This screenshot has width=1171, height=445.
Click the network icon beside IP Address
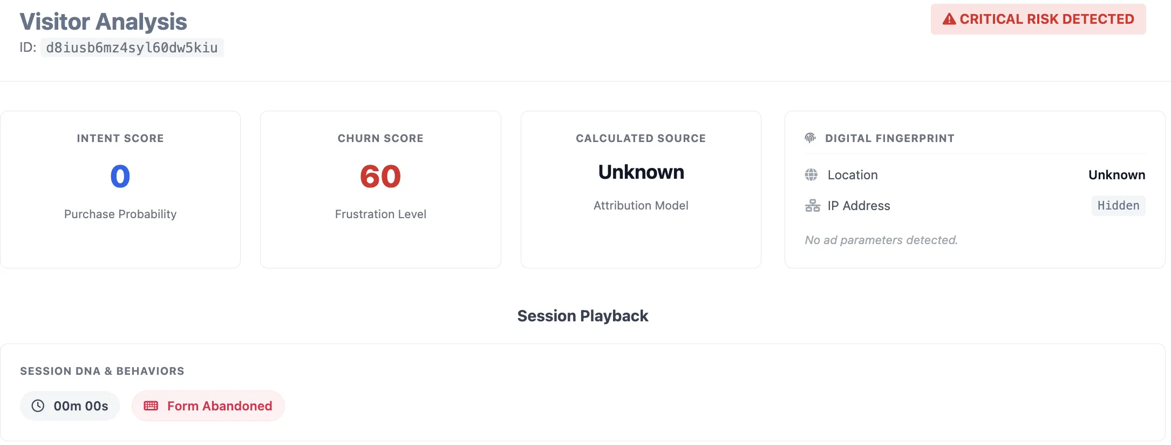(x=812, y=206)
